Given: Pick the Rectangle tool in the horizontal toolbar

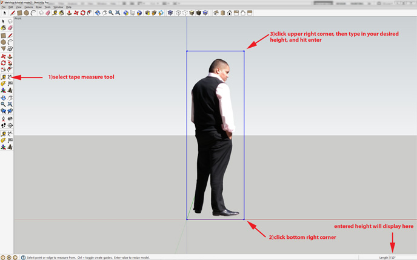Looking at the screenshot, I should tap(19, 13).
